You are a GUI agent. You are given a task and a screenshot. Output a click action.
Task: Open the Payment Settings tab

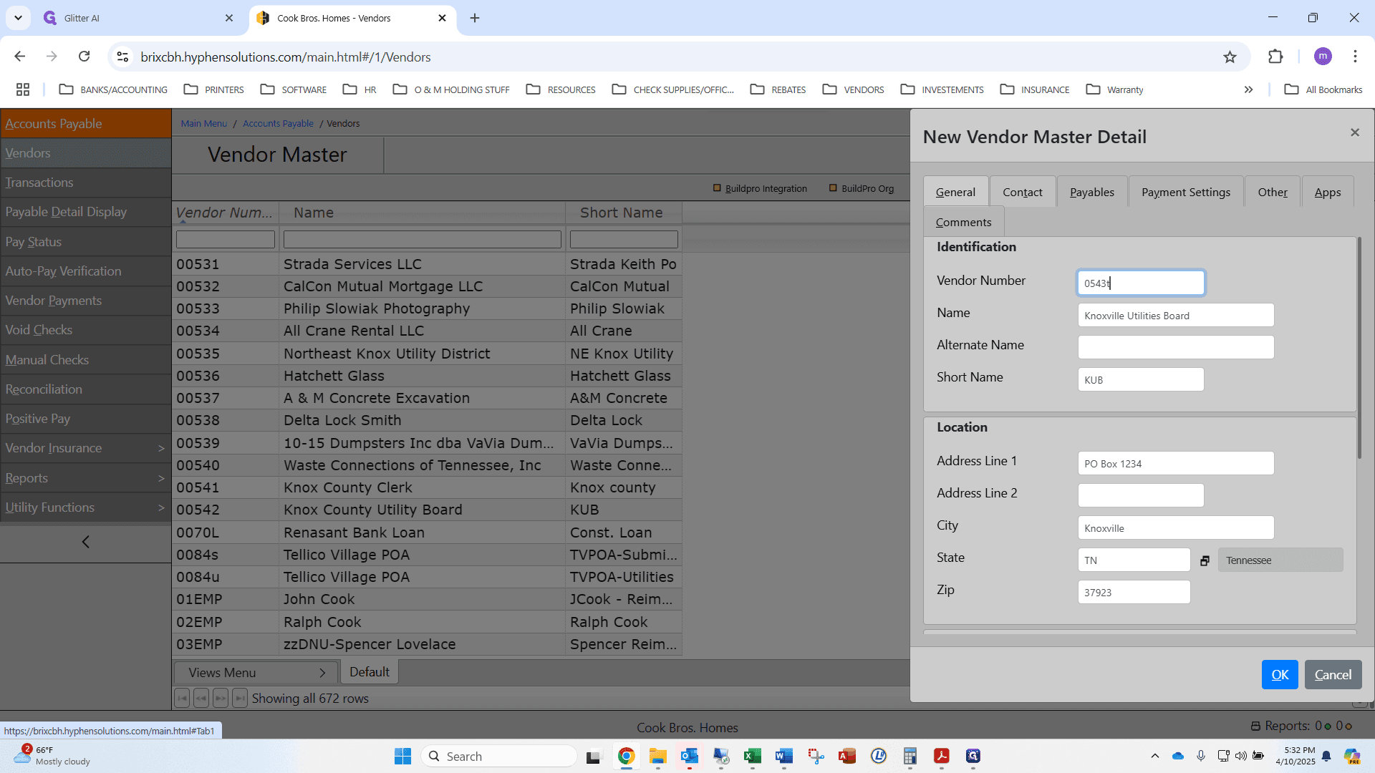coord(1185,192)
